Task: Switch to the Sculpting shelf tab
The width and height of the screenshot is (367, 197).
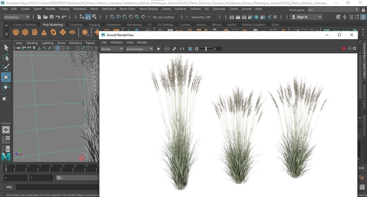Action: [x=76, y=25]
